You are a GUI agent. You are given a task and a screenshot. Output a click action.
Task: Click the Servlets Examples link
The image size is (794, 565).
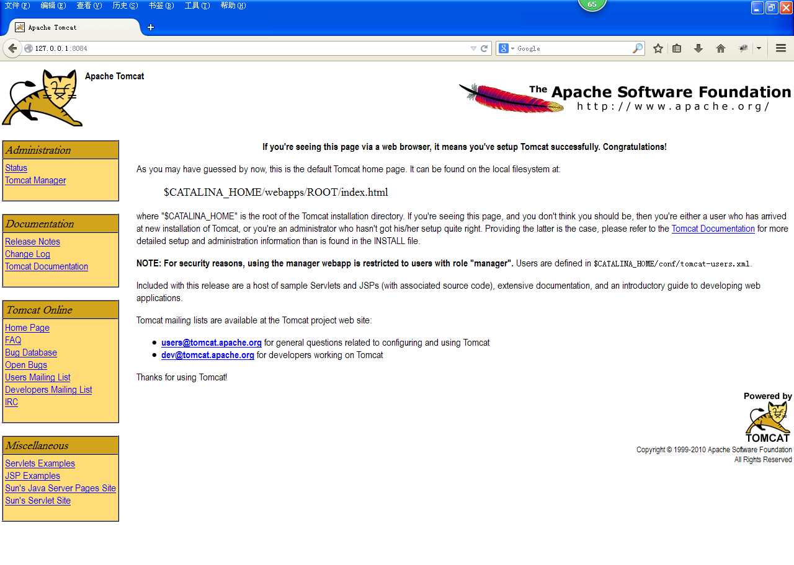(x=40, y=463)
